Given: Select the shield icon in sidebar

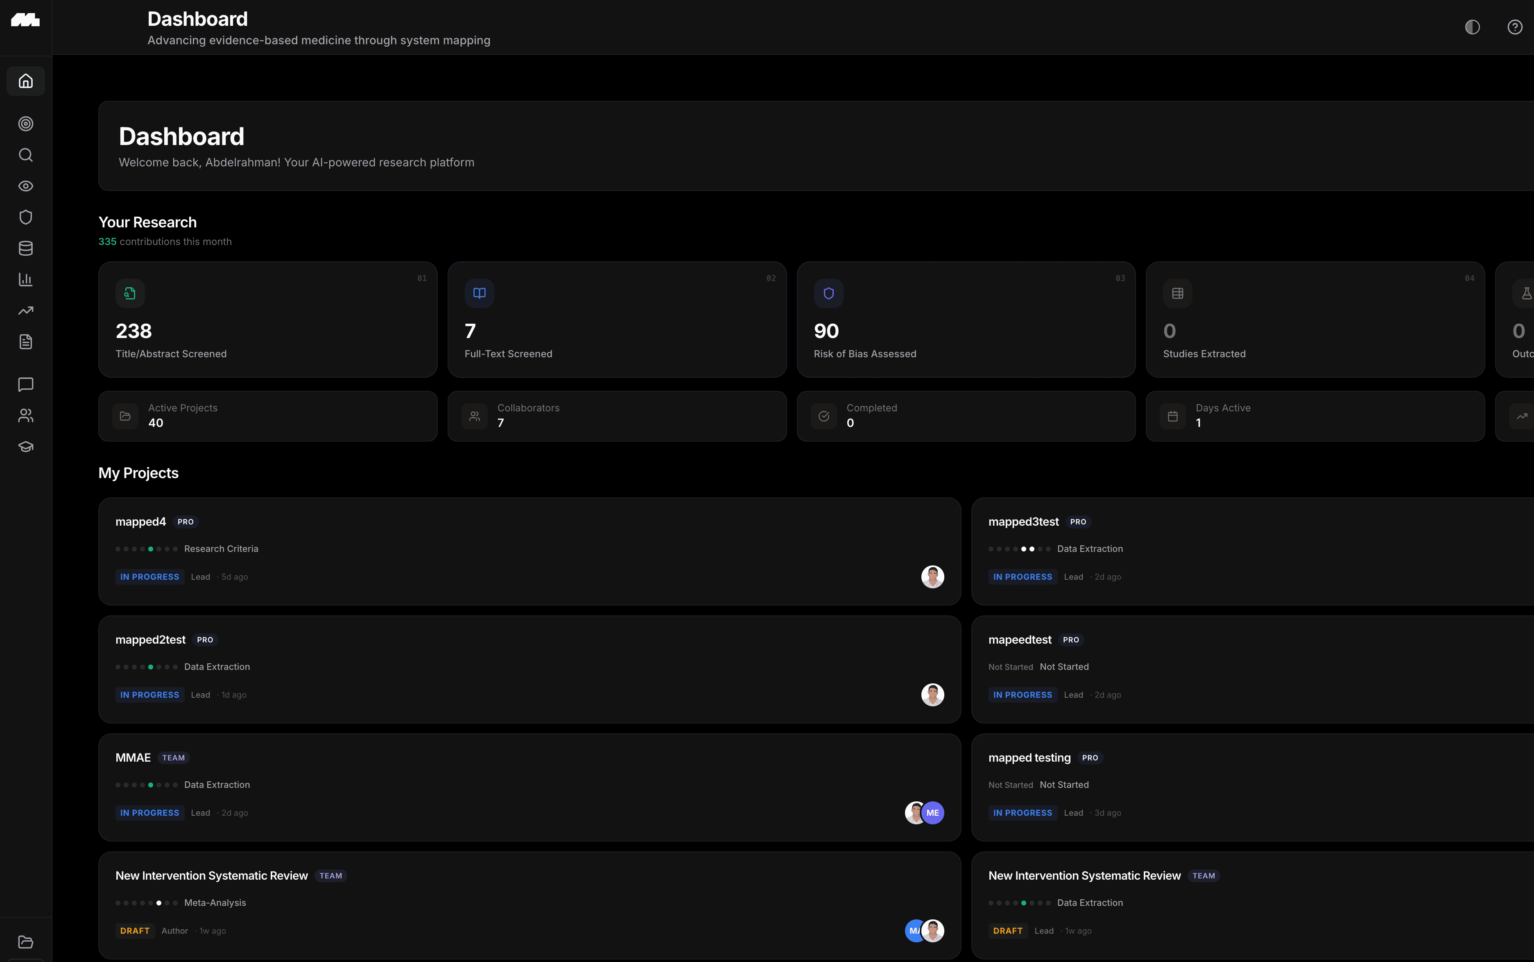Looking at the screenshot, I should pyautogui.click(x=25, y=217).
